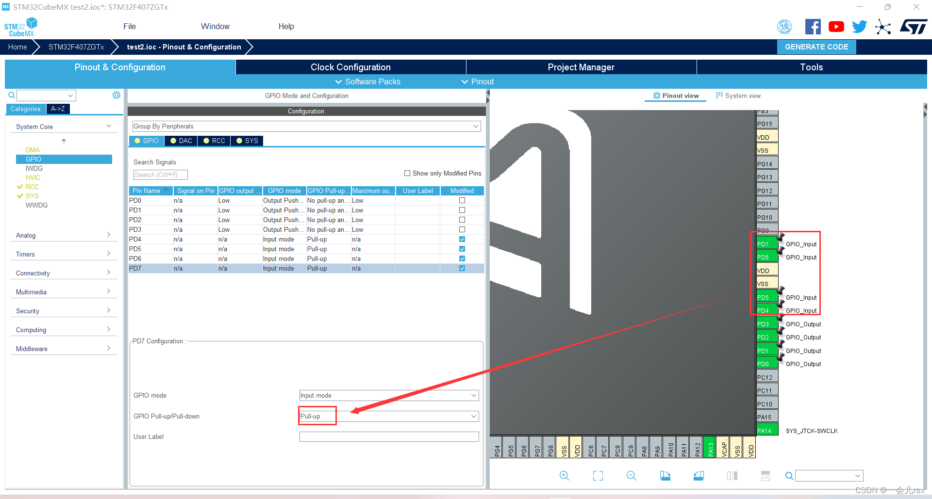Show the A->Z peripheral list

[x=58, y=109]
